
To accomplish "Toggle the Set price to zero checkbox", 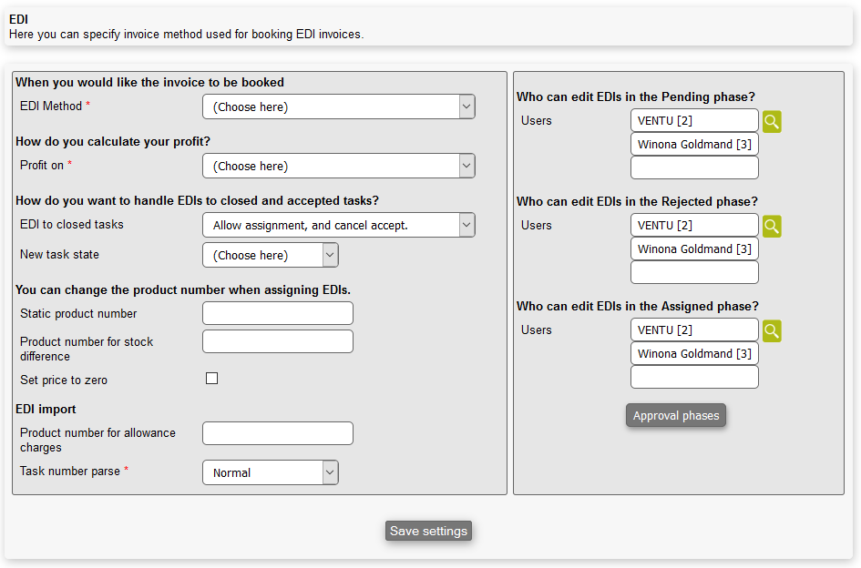I will coord(211,379).
